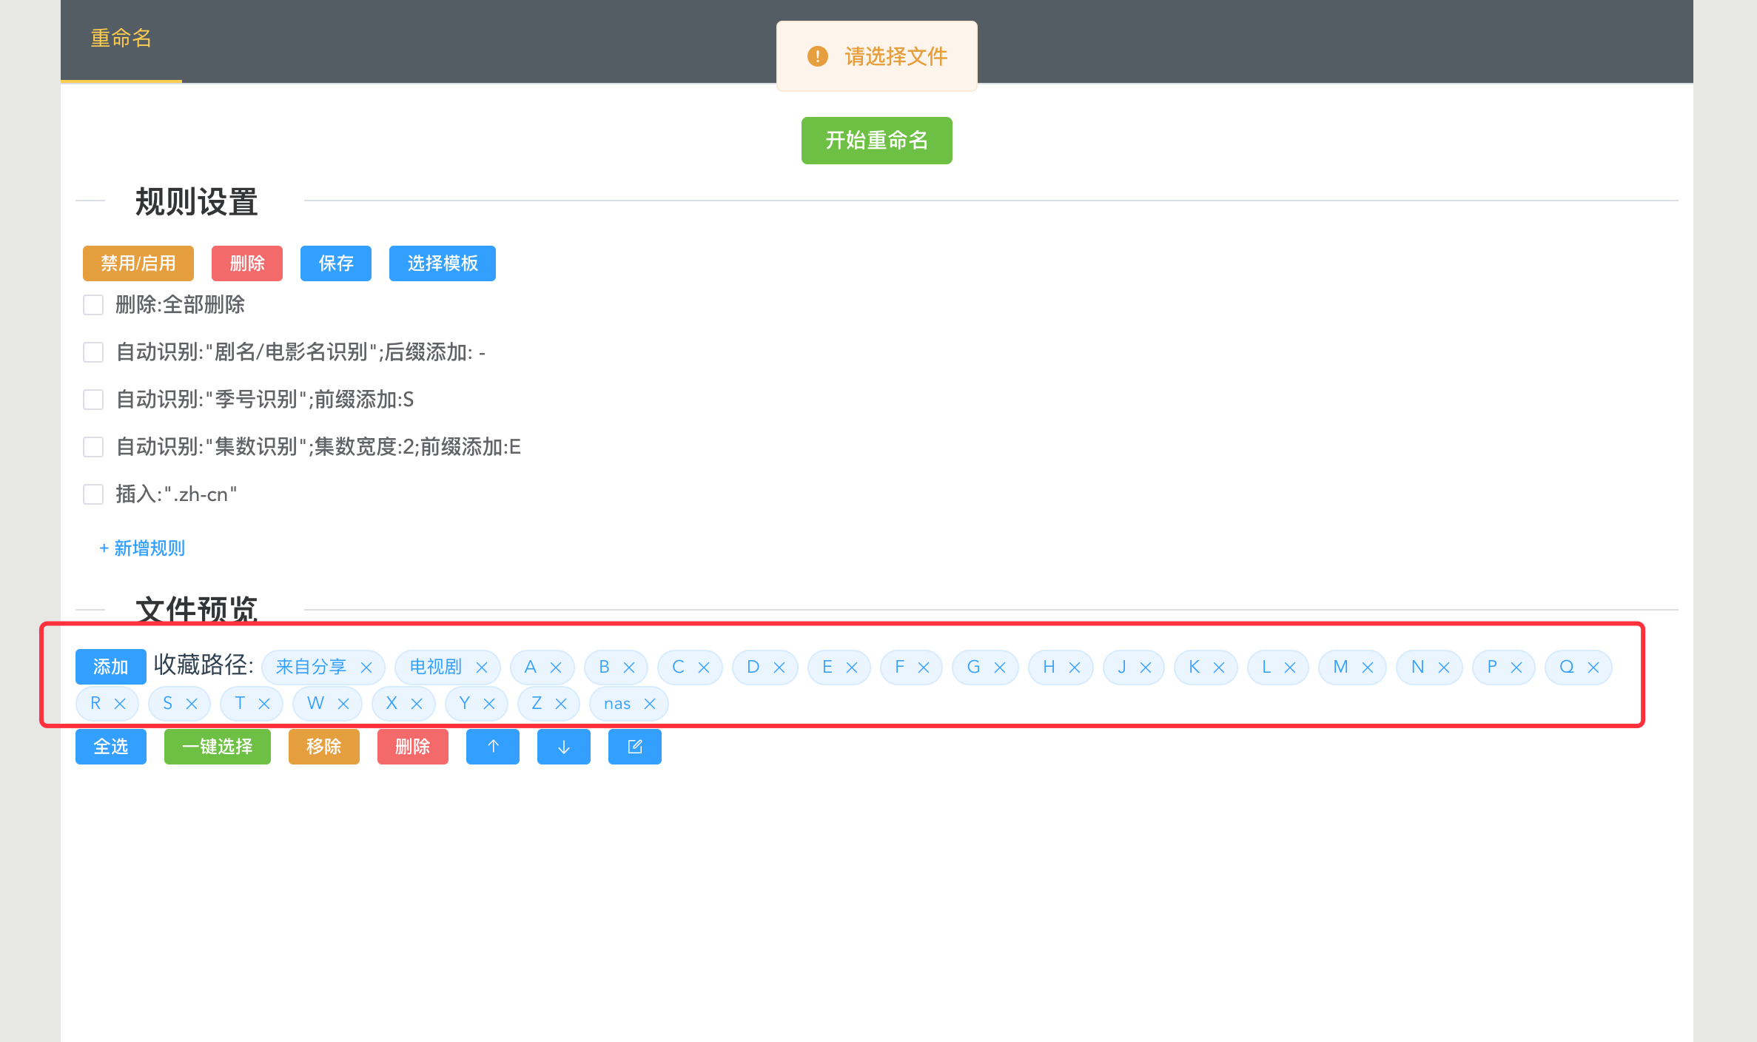This screenshot has height=1042, width=1757.
Task: Click the + 新增规则 link
Action: click(x=142, y=548)
